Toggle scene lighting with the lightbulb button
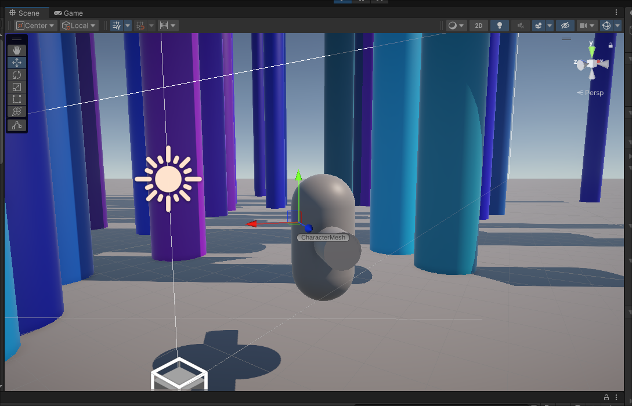The image size is (632, 406). pyautogui.click(x=499, y=26)
